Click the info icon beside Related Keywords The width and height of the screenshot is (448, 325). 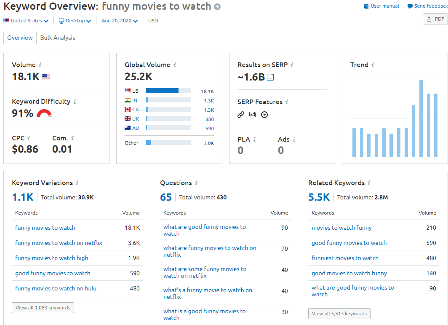point(369,183)
